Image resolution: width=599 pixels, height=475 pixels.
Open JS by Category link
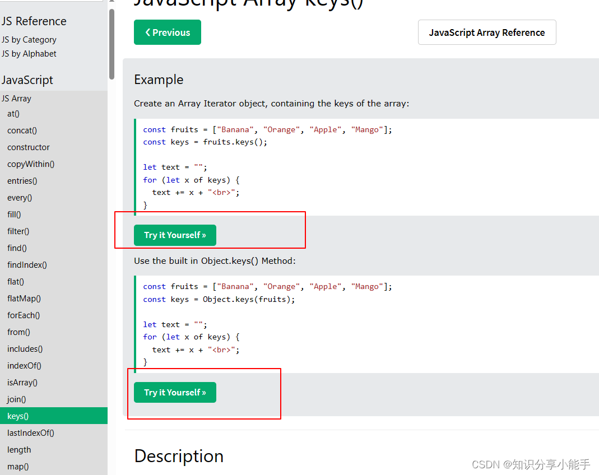pyautogui.click(x=29, y=40)
